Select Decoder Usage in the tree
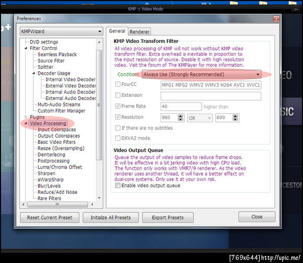Image resolution: width=303 pixels, height=263 pixels. point(54,73)
